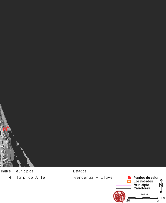This screenshot has width=166, height=203.
Task: Click the north arrow compass icon
Action: point(161,186)
